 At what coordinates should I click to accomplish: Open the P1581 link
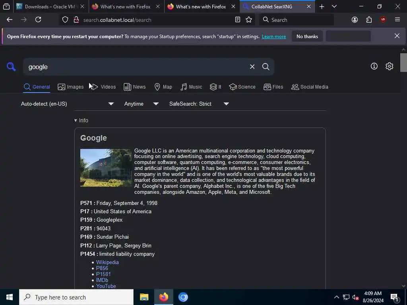103,274
